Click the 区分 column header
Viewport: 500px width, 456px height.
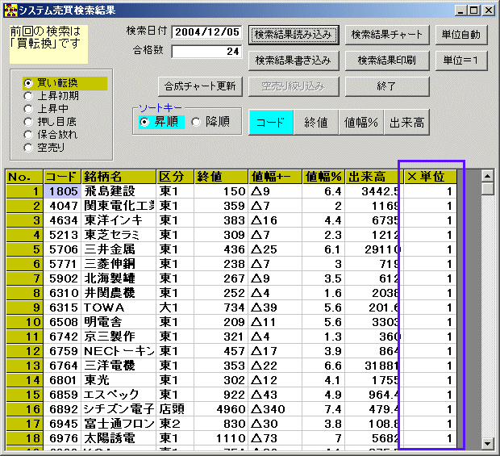175,177
